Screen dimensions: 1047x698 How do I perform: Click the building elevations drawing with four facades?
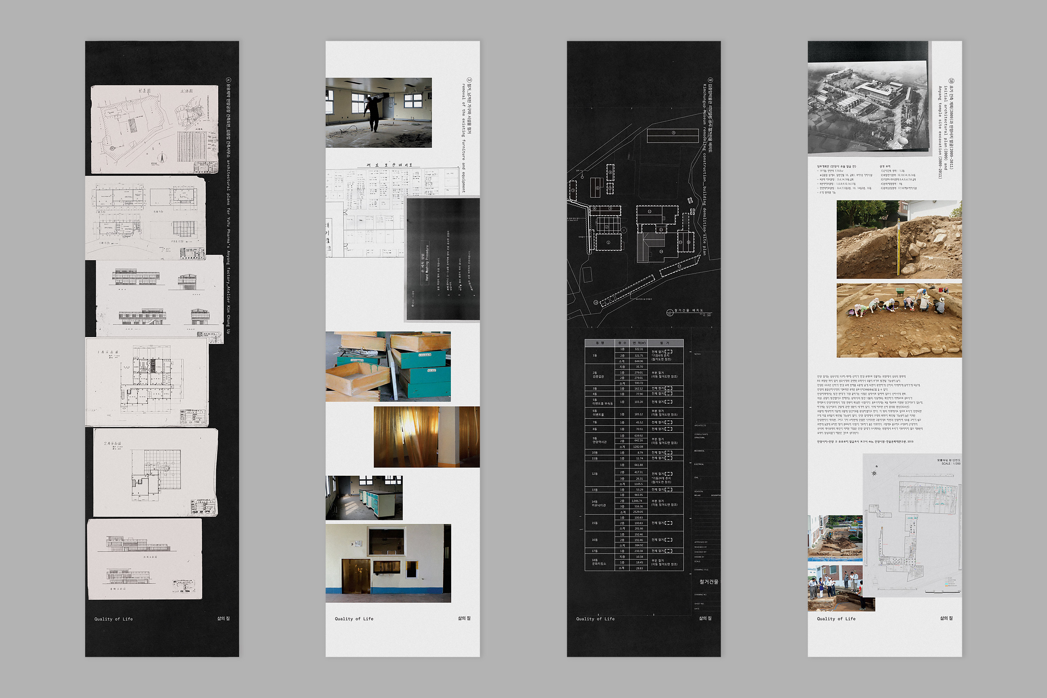coord(160,296)
